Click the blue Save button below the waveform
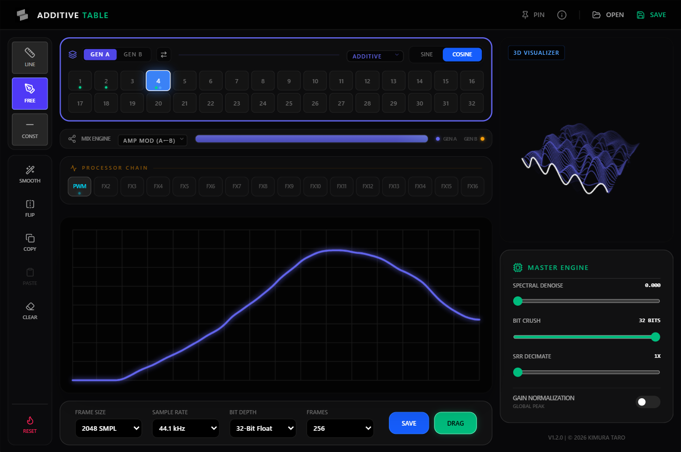The image size is (681, 452). coord(409,423)
